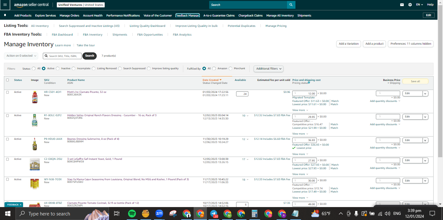Click the bookmark flag icon before Add Products
Viewport: 443px width, 220px height.
click(x=5, y=15)
